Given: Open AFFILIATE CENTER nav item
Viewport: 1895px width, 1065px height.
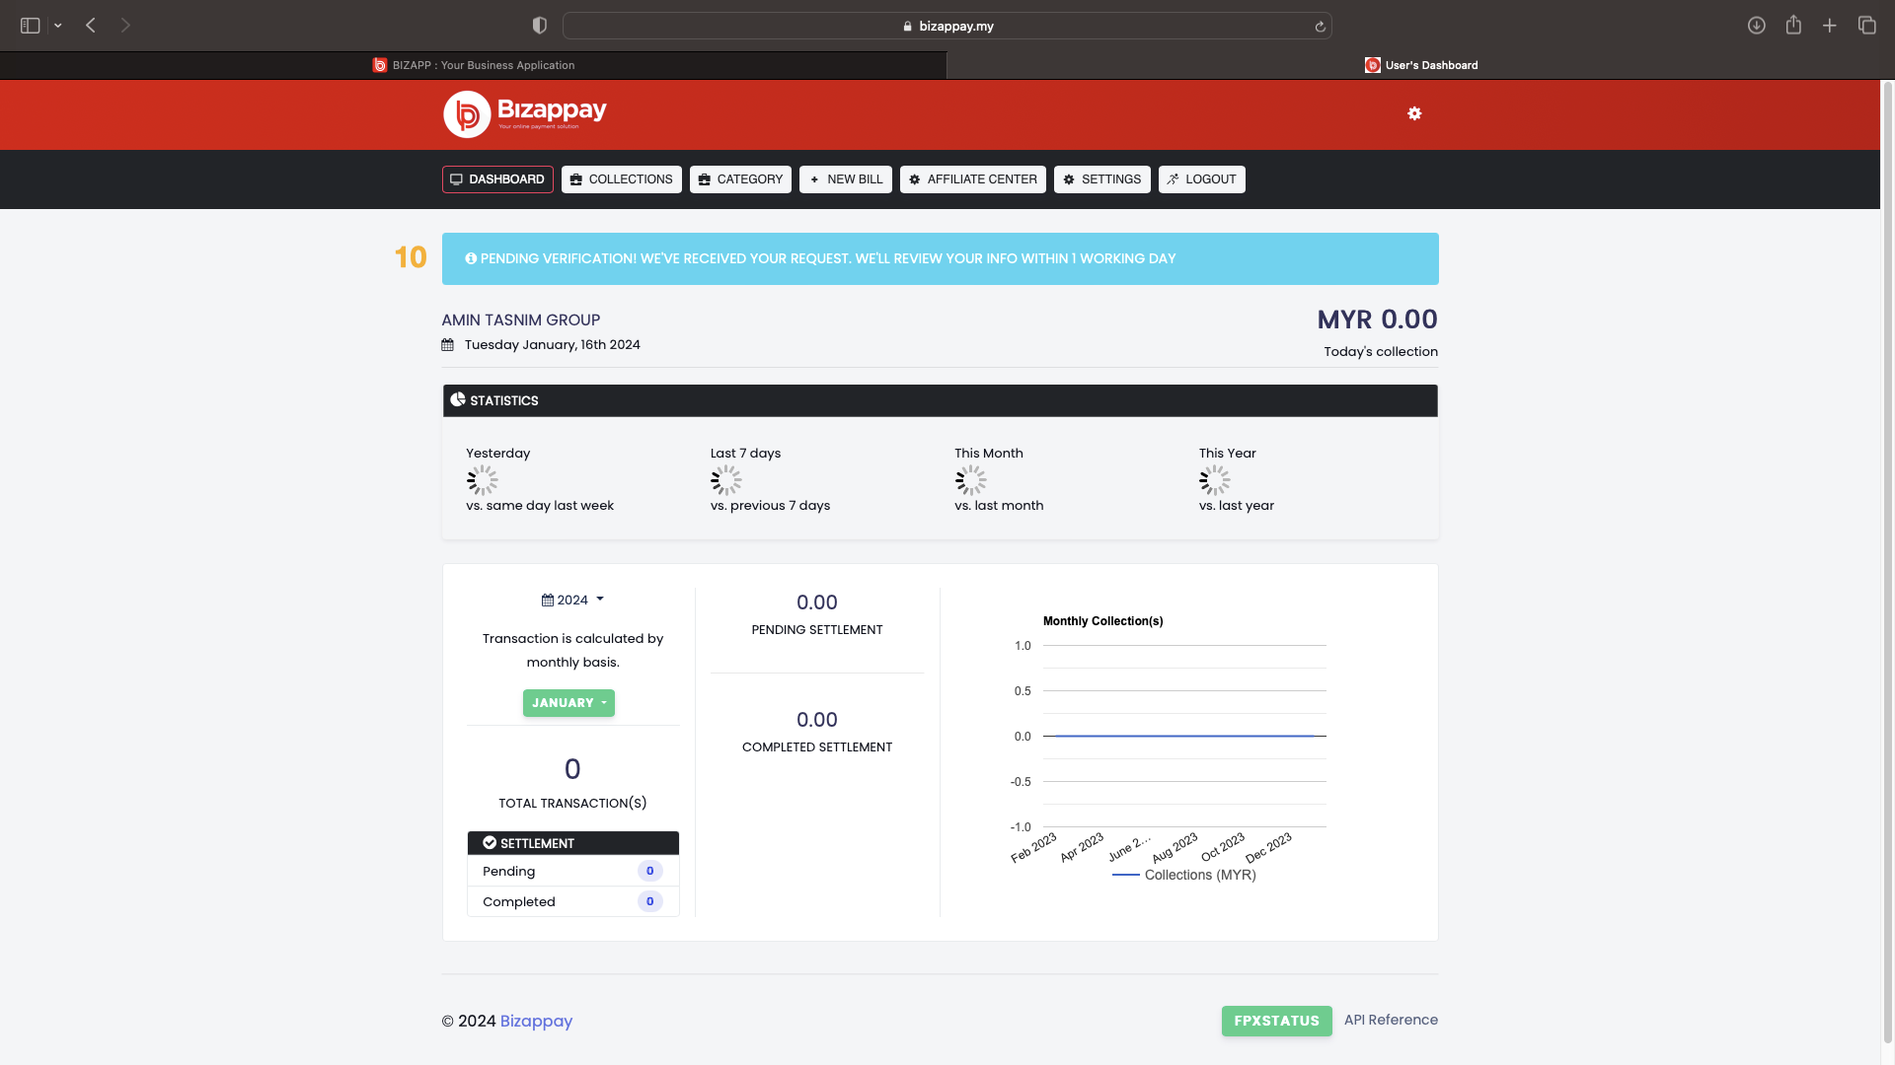Looking at the screenshot, I should [x=973, y=179].
